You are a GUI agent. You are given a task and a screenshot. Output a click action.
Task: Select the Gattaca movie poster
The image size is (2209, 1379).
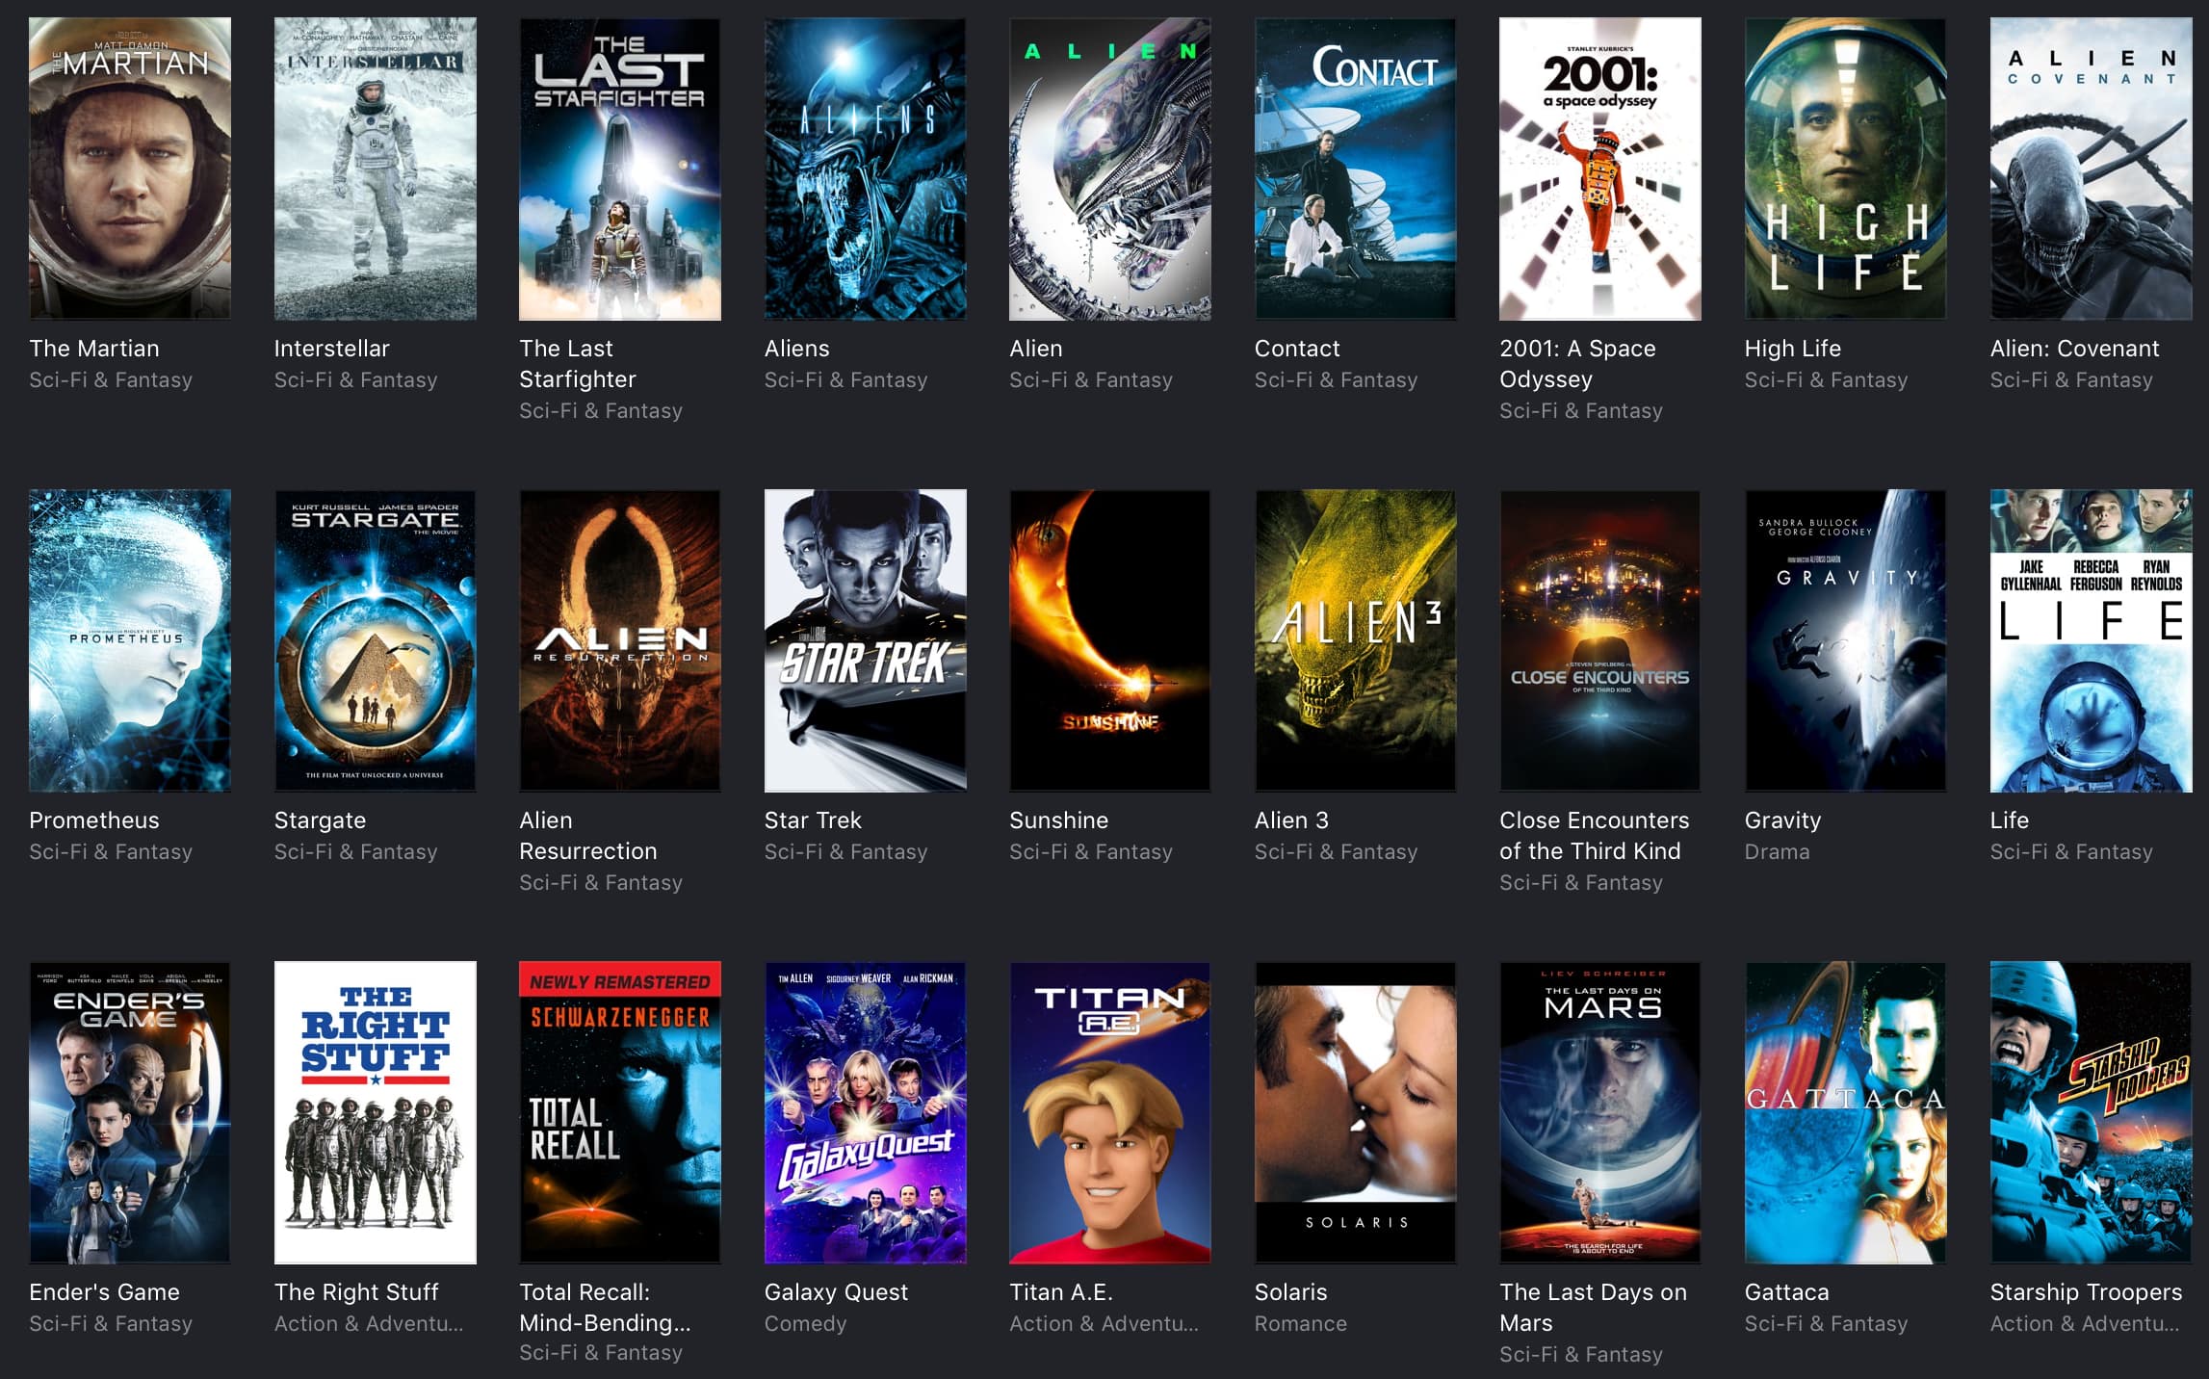[1846, 1112]
